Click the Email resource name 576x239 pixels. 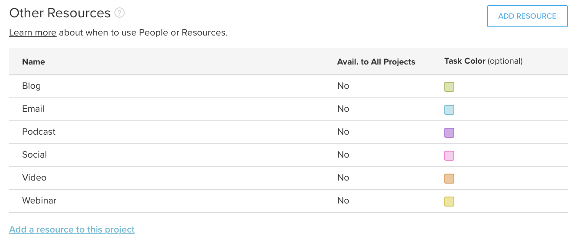[x=33, y=109]
